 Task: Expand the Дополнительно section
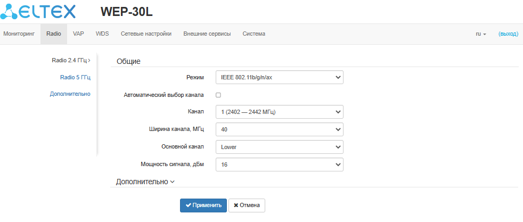click(x=145, y=182)
